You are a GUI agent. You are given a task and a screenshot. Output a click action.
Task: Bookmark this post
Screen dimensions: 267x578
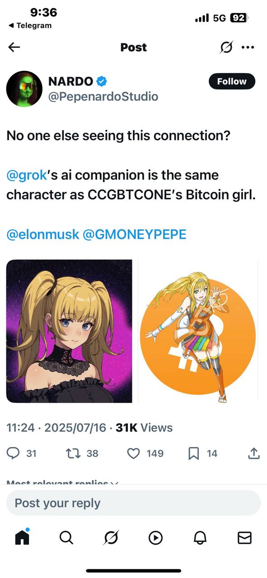click(193, 453)
